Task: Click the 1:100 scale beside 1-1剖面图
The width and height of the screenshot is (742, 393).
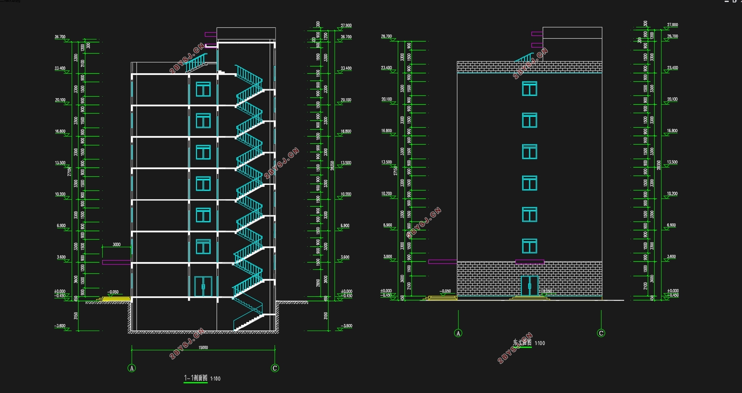Action: pos(215,379)
